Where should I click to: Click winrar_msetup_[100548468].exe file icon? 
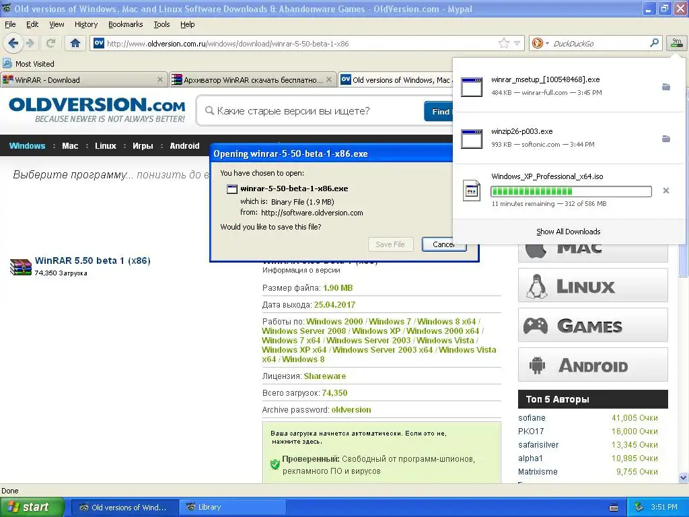[x=472, y=87]
